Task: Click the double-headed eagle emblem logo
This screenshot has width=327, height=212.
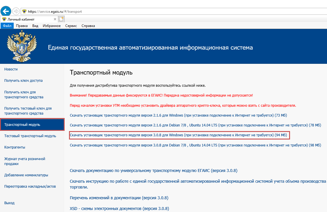Action: click(22, 46)
